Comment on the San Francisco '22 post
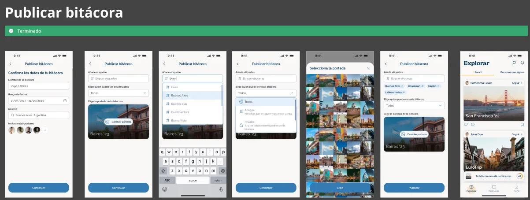The height and width of the screenshot is (200, 530). pyautogui.click(x=473, y=125)
